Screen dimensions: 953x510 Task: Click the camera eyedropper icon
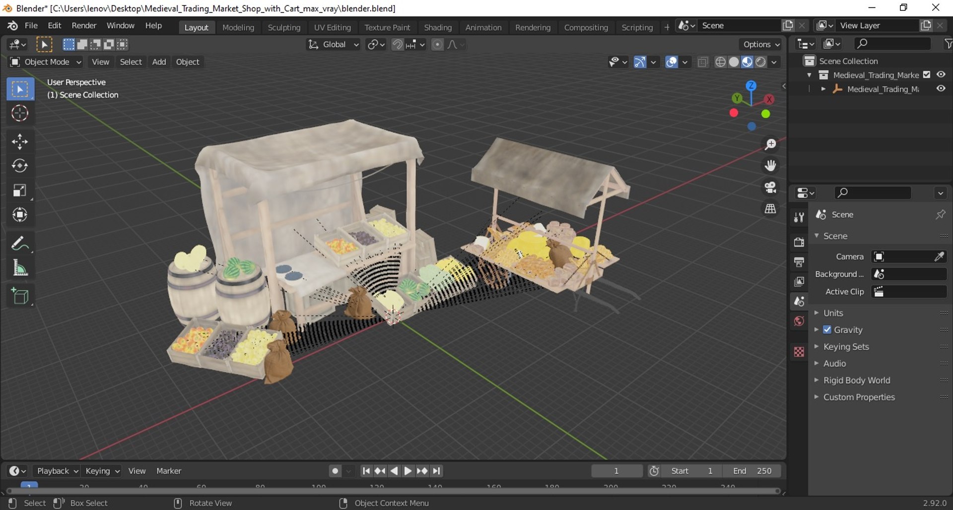[939, 256]
